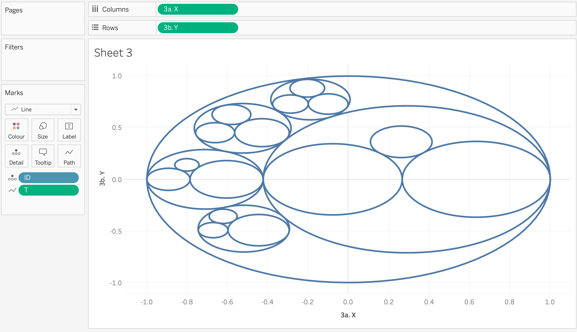Select the 3a. X pill in Columns
577x332 pixels.
[198, 9]
